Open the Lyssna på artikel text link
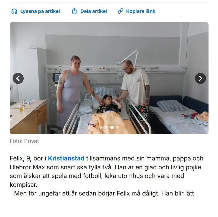This screenshot has width=218, height=217. [x=40, y=11]
